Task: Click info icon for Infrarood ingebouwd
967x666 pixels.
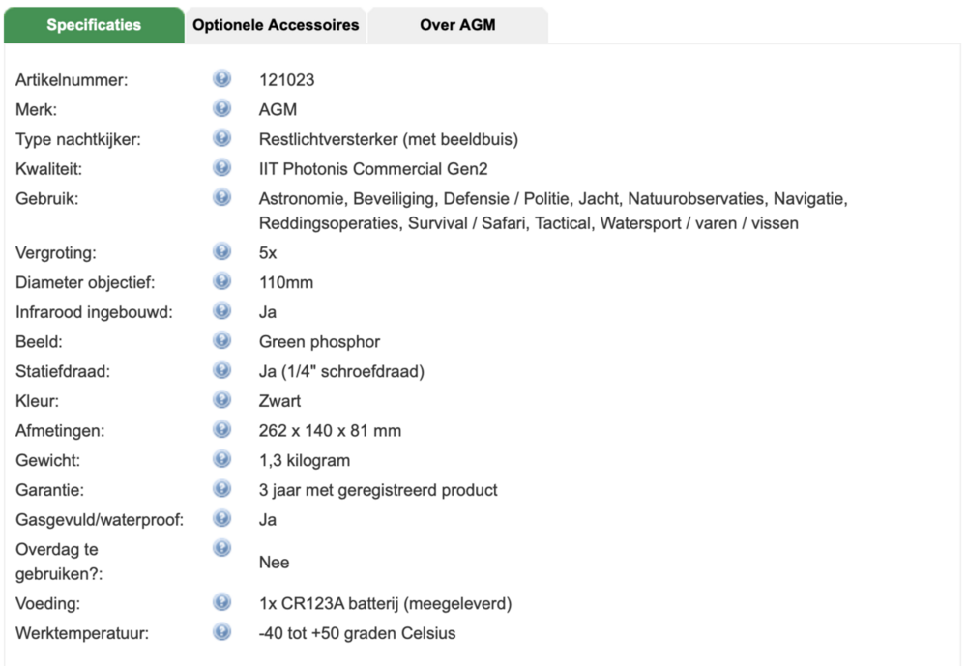Action: point(222,311)
